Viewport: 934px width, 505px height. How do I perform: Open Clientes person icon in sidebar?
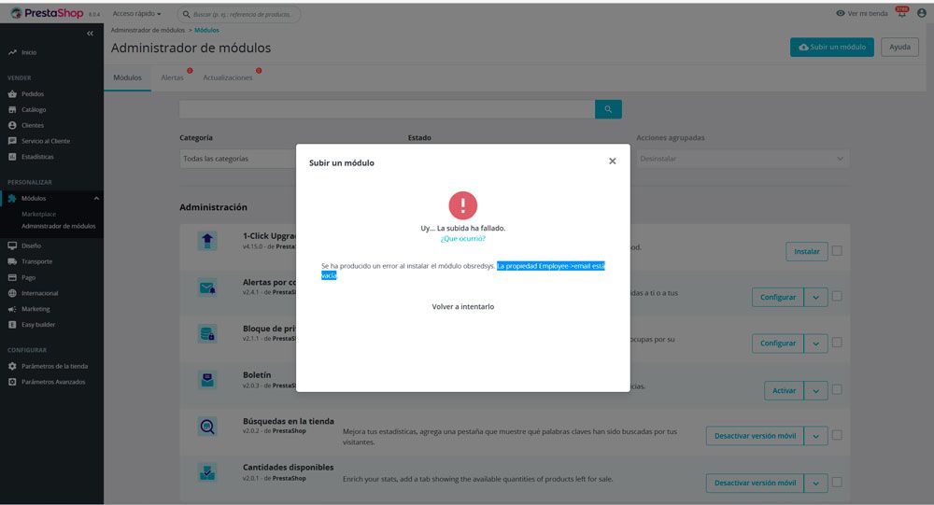(12, 125)
